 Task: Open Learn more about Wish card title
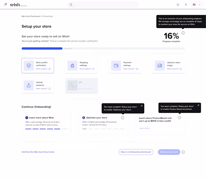(41, 118)
